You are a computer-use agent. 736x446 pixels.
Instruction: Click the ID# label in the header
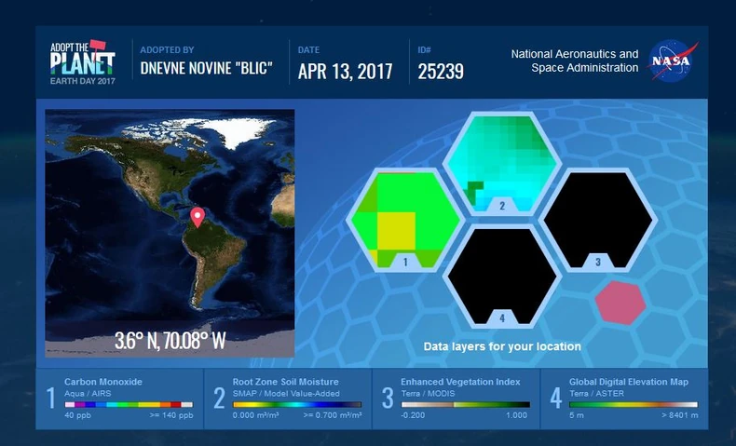coord(424,49)
